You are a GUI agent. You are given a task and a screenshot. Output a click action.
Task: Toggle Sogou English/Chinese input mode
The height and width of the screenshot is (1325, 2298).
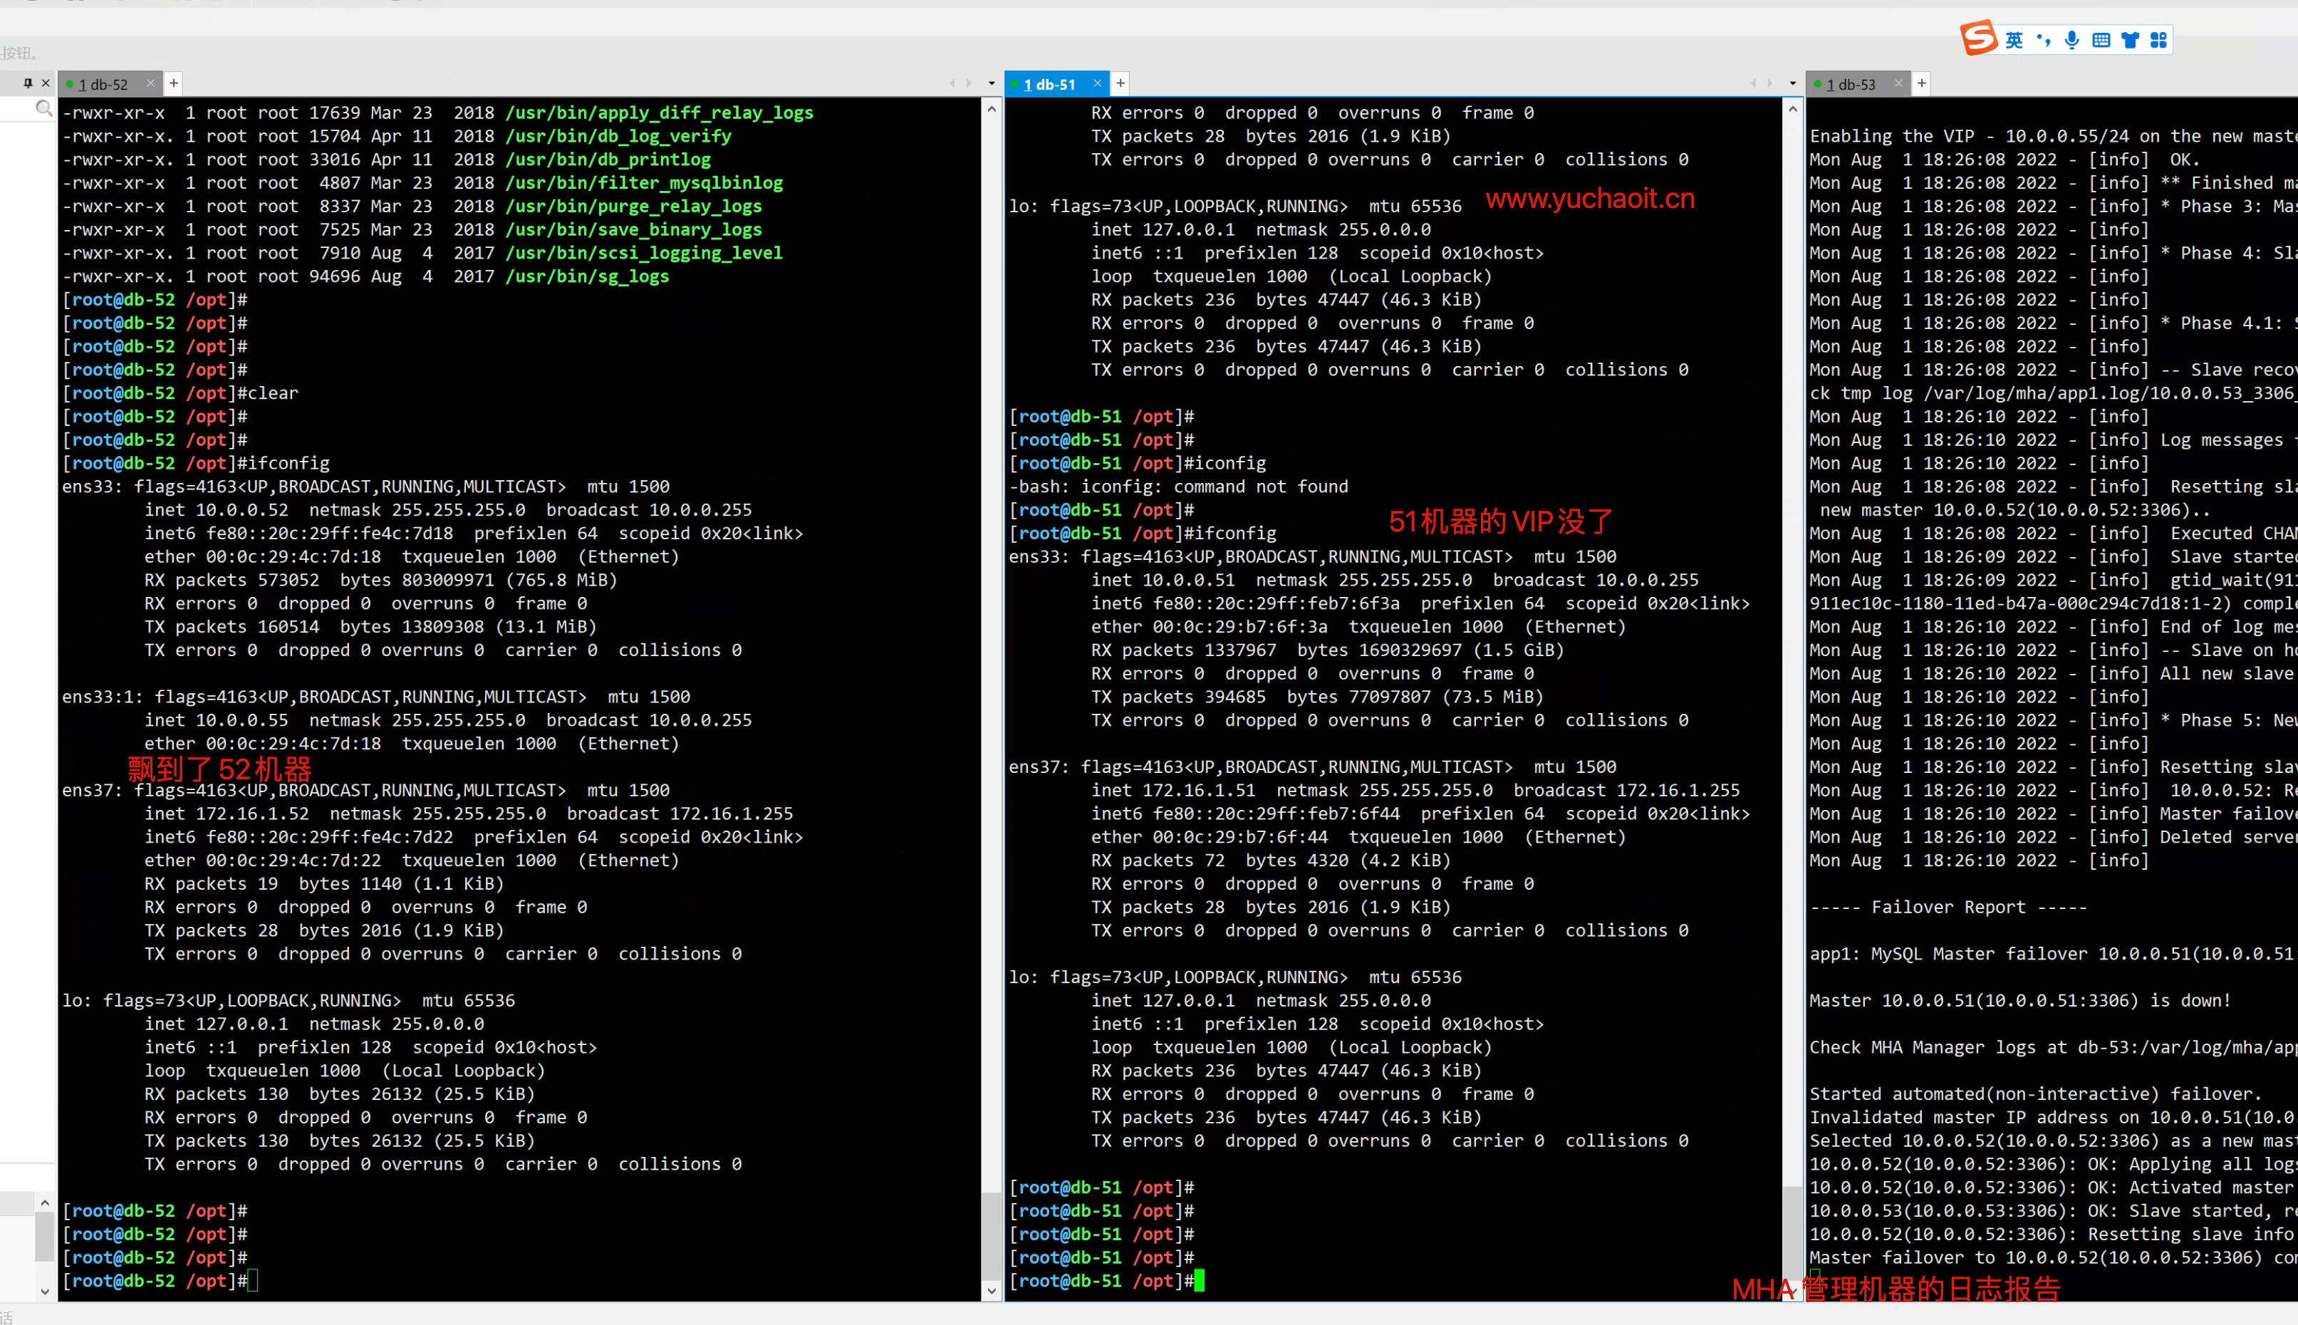click(2014, 40)
